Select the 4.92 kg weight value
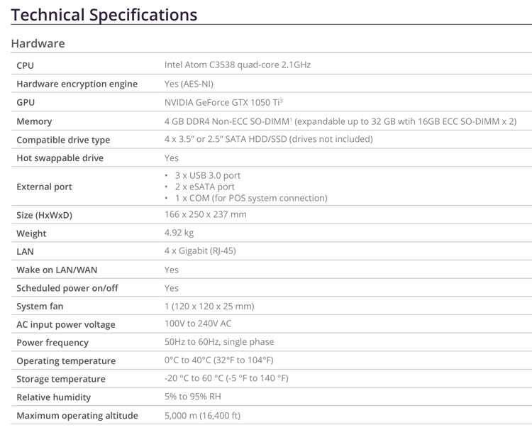Viewport: 532px width, 430px height. click(x=179, y=233)
